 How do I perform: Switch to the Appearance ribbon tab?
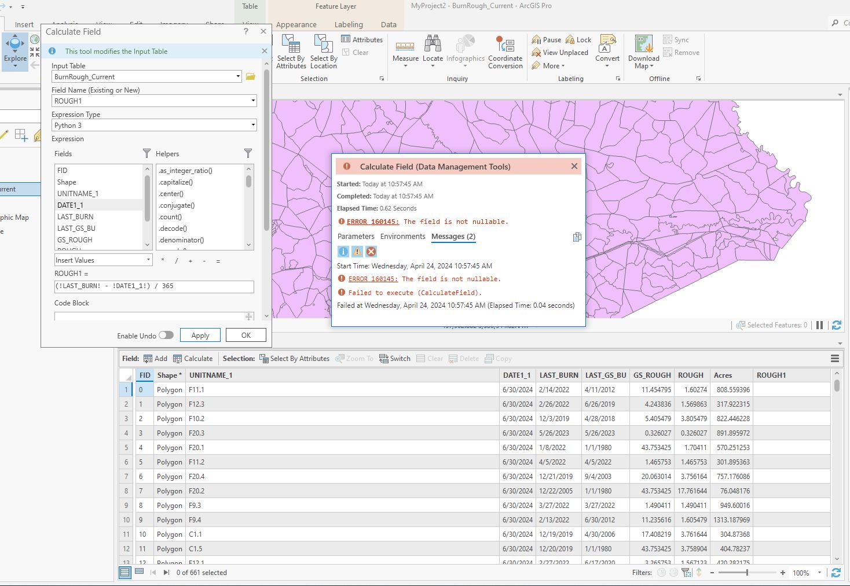tap(296, 24)
